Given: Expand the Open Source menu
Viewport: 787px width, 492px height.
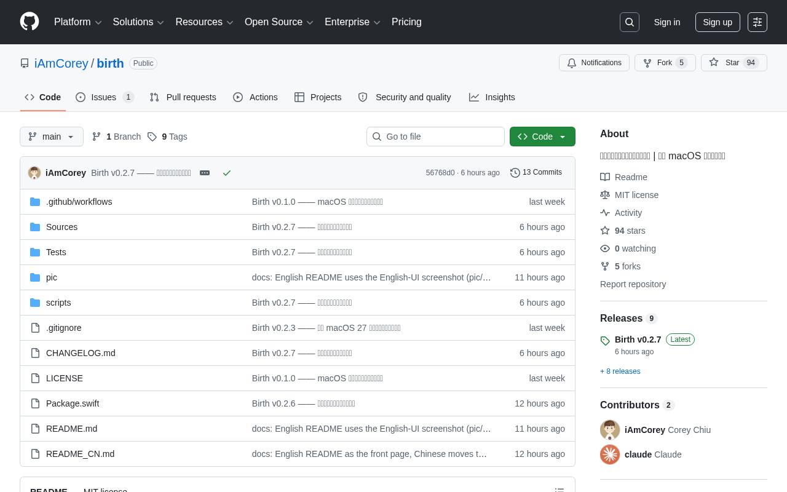Looking at the screenshot, I should pos(279,22).
